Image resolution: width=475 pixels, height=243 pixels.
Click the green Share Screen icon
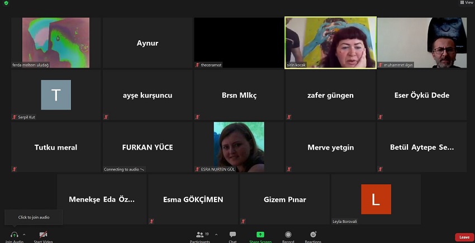click(x=260, y=235)
